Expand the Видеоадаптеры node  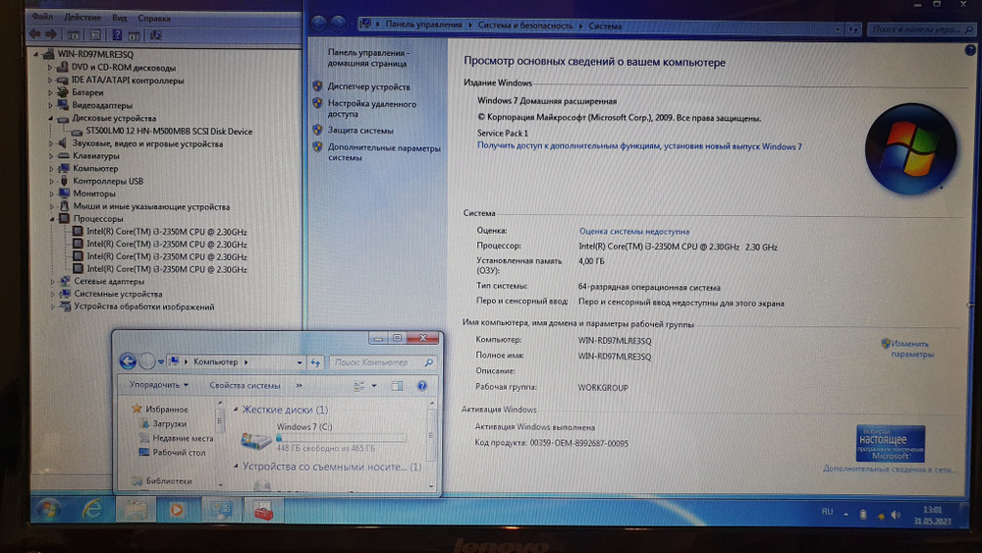[x=50, y=105]
